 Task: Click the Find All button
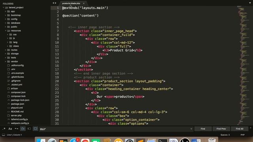click(240, 129)
